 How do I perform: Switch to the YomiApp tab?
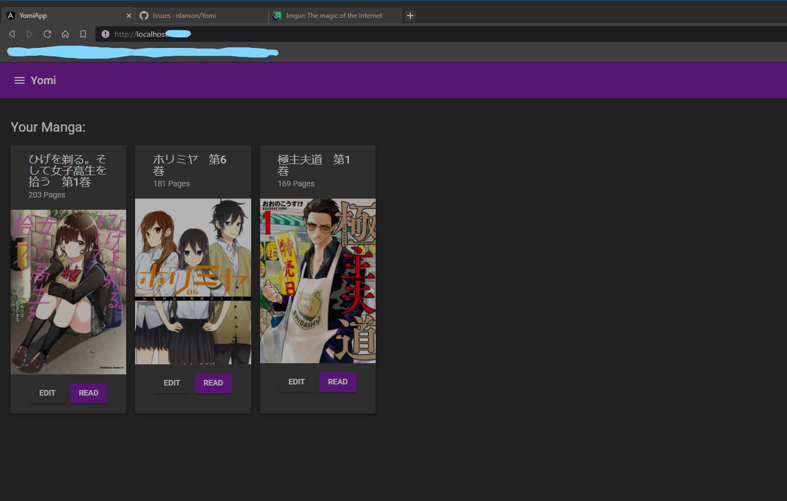pyautogui.click(x=69, y=16)
